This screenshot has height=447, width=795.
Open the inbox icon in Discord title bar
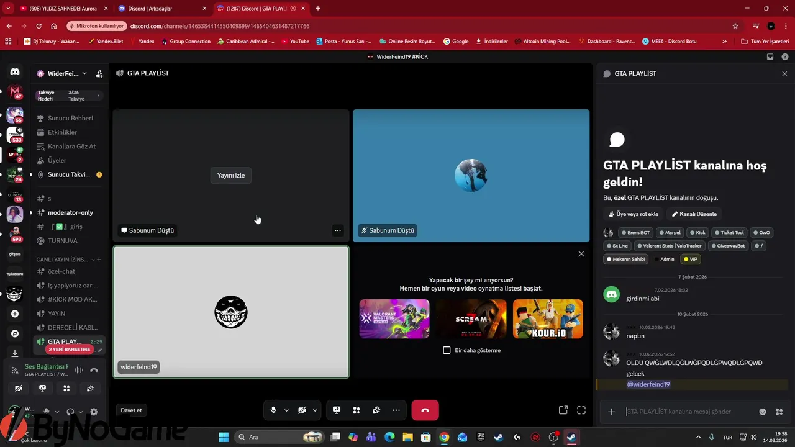[x=770, y=56]
